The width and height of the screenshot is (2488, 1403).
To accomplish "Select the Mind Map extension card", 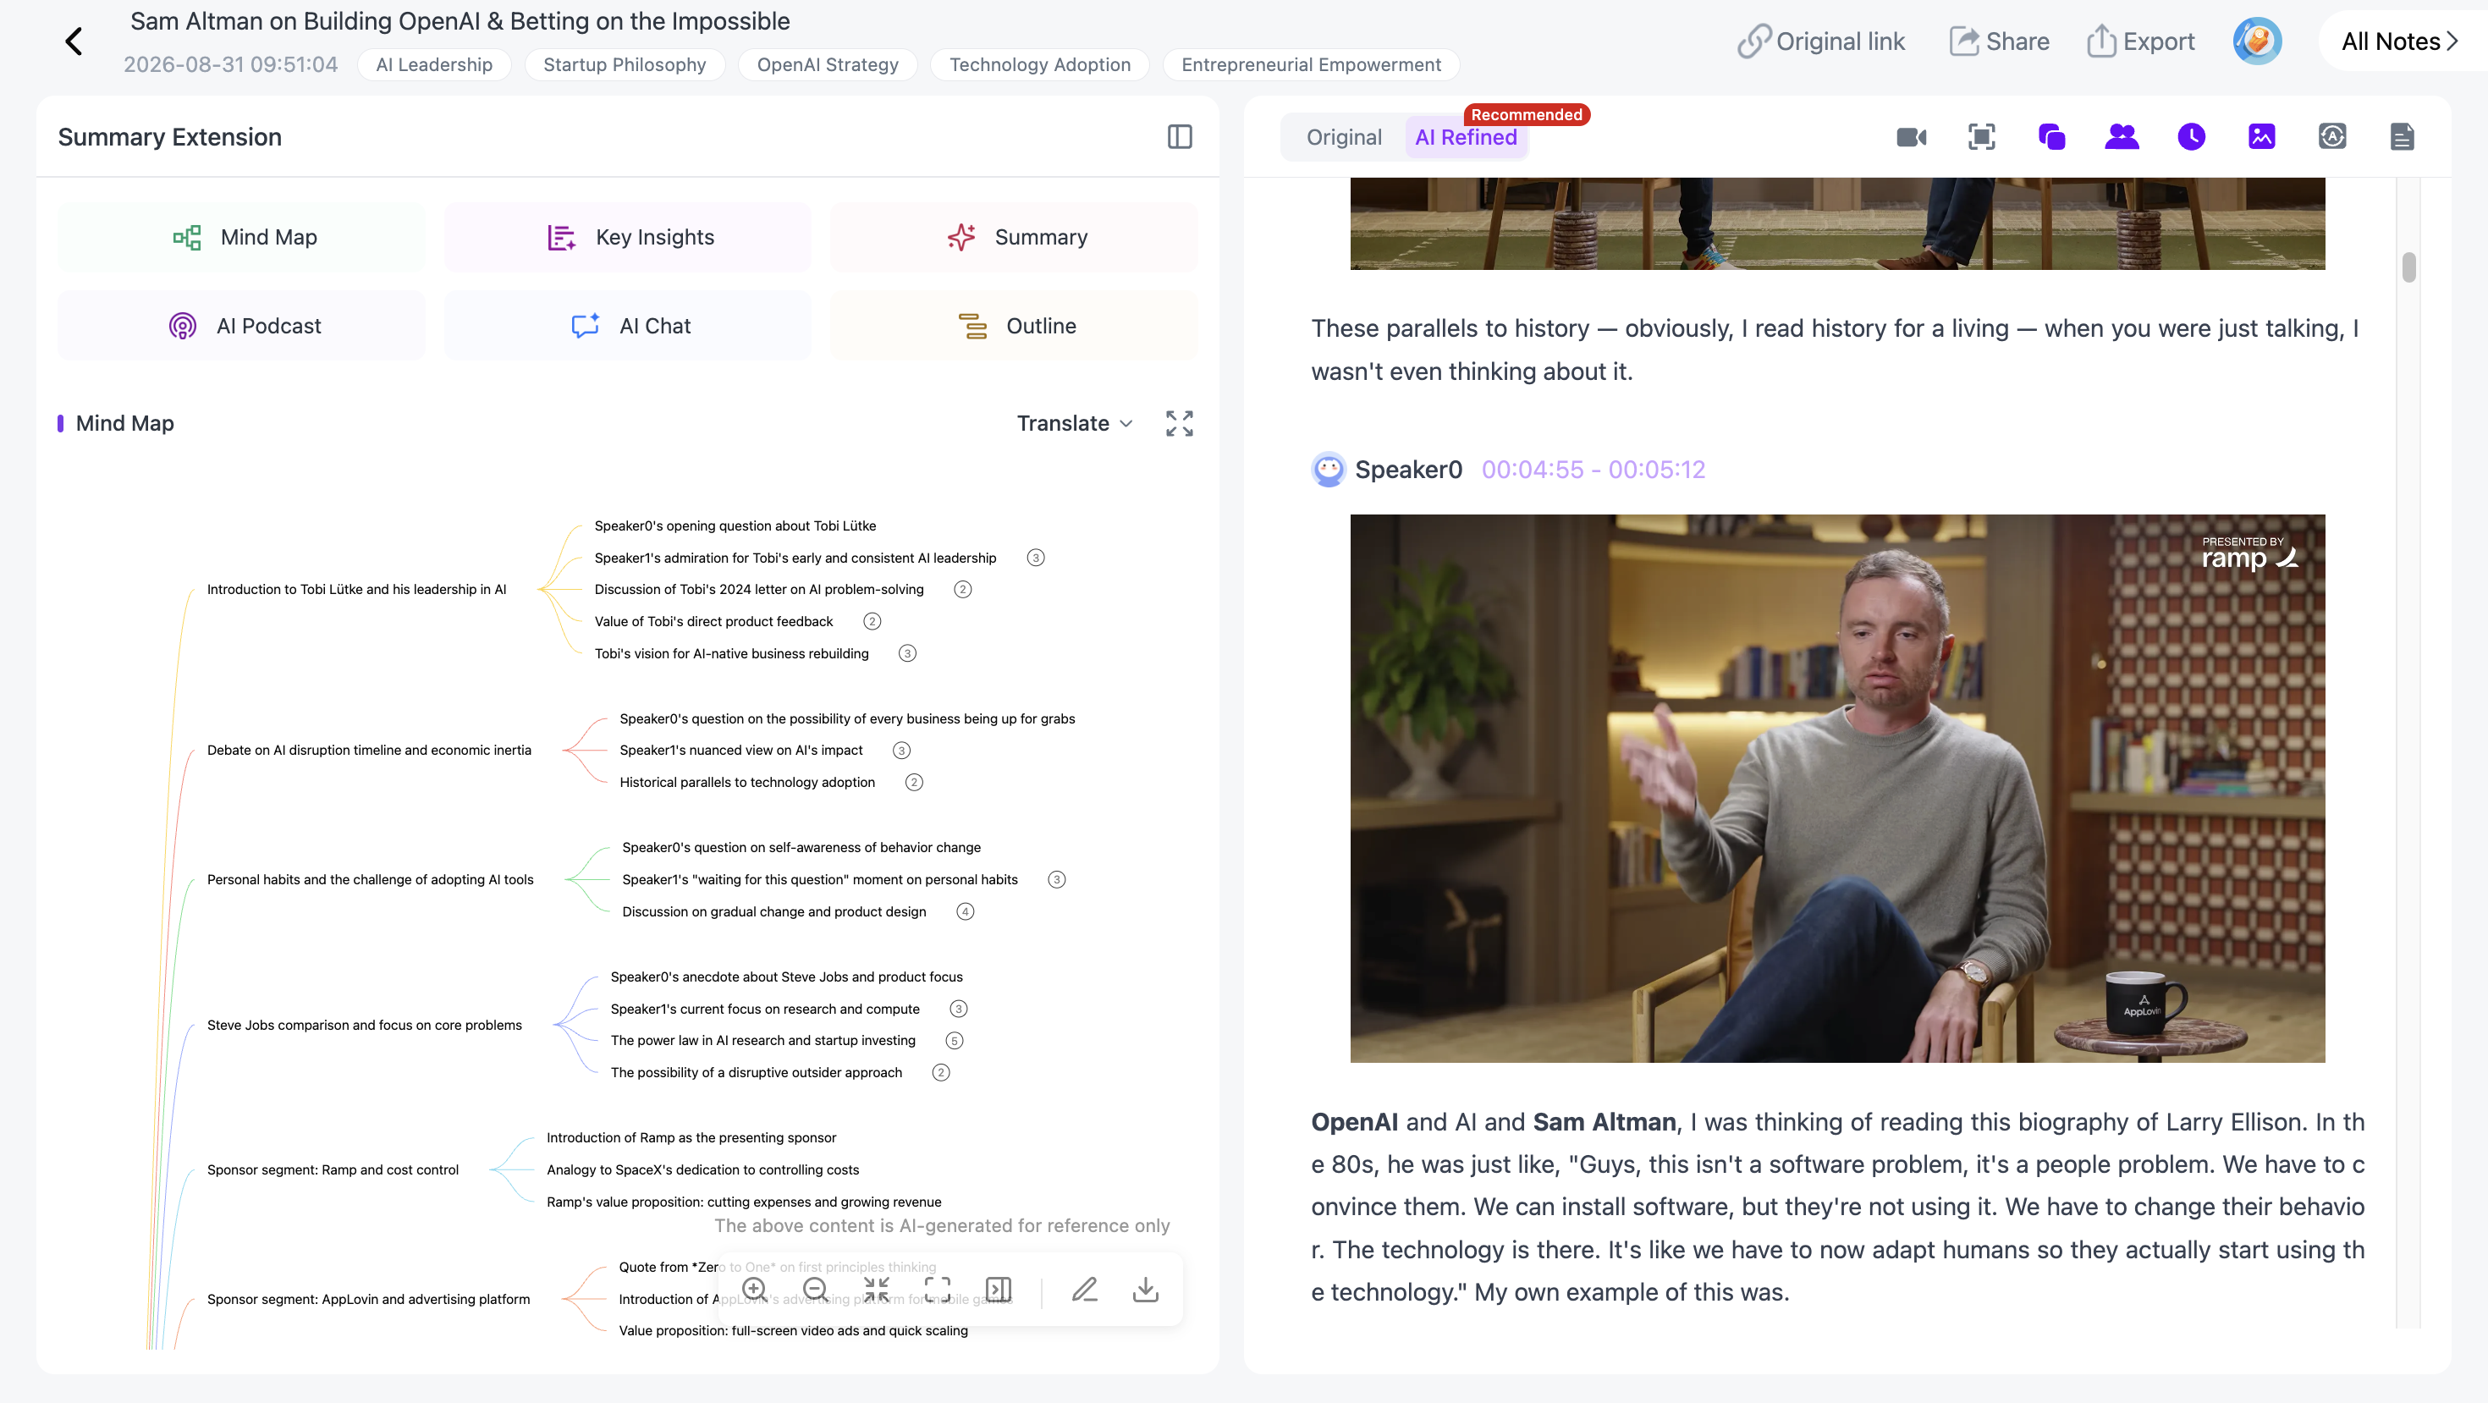I will point(241,238).
